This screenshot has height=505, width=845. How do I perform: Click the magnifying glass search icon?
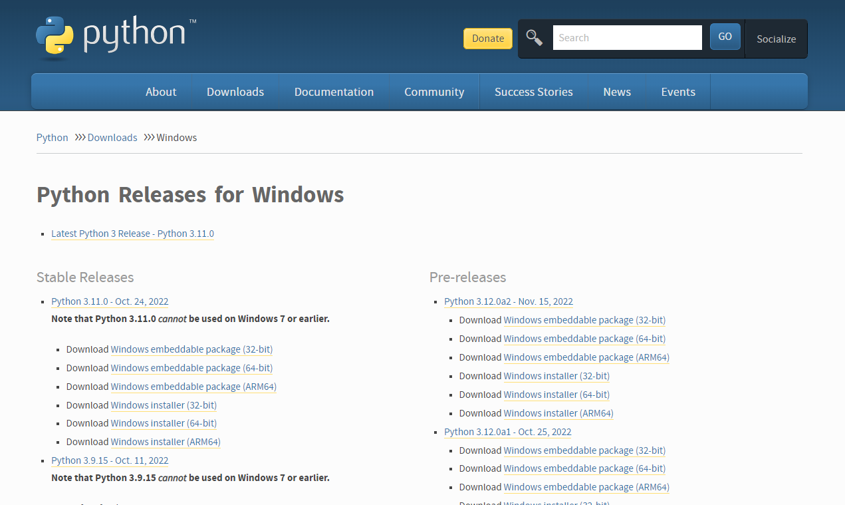pos(535,37)
